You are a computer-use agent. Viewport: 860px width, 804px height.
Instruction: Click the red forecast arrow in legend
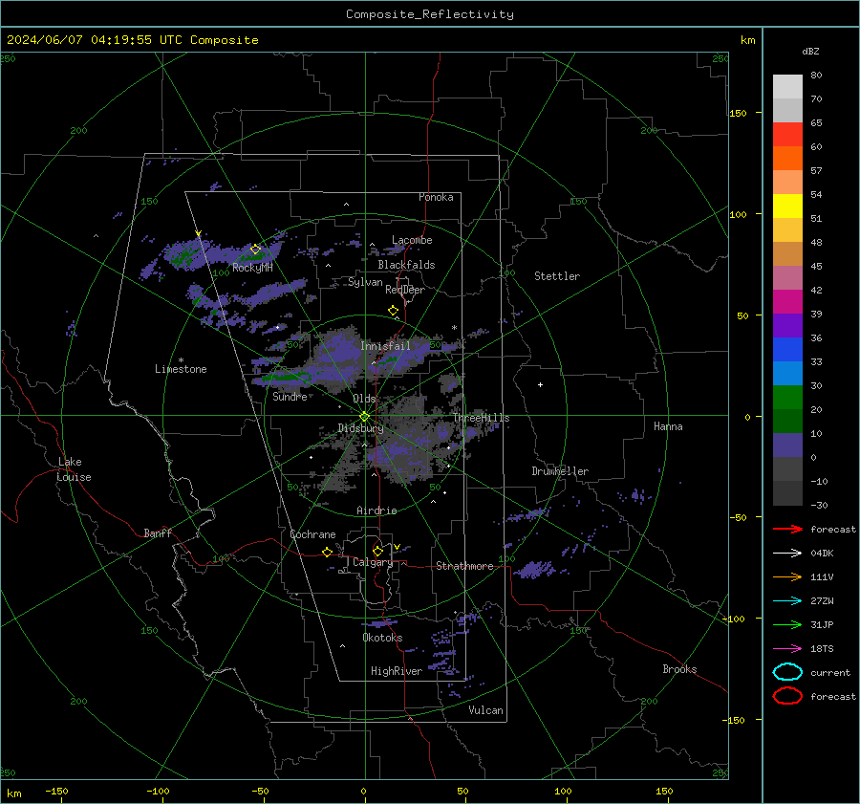click(x=787, y=529)
